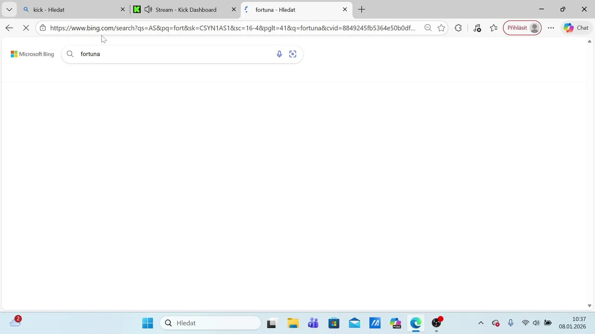Expand the hidden system tray icons
This screenshot has height=334, width=595.
click(x=481, y=323)
